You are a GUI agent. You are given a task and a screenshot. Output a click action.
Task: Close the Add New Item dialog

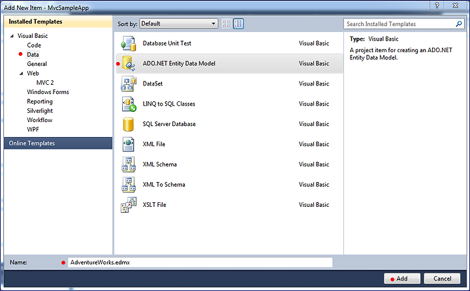click(x=456, y=5)
